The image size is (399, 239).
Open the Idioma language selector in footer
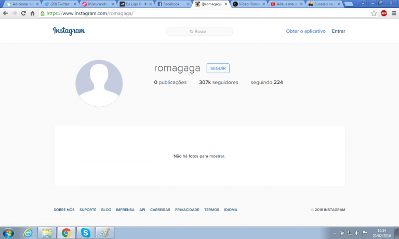[231, 210]
